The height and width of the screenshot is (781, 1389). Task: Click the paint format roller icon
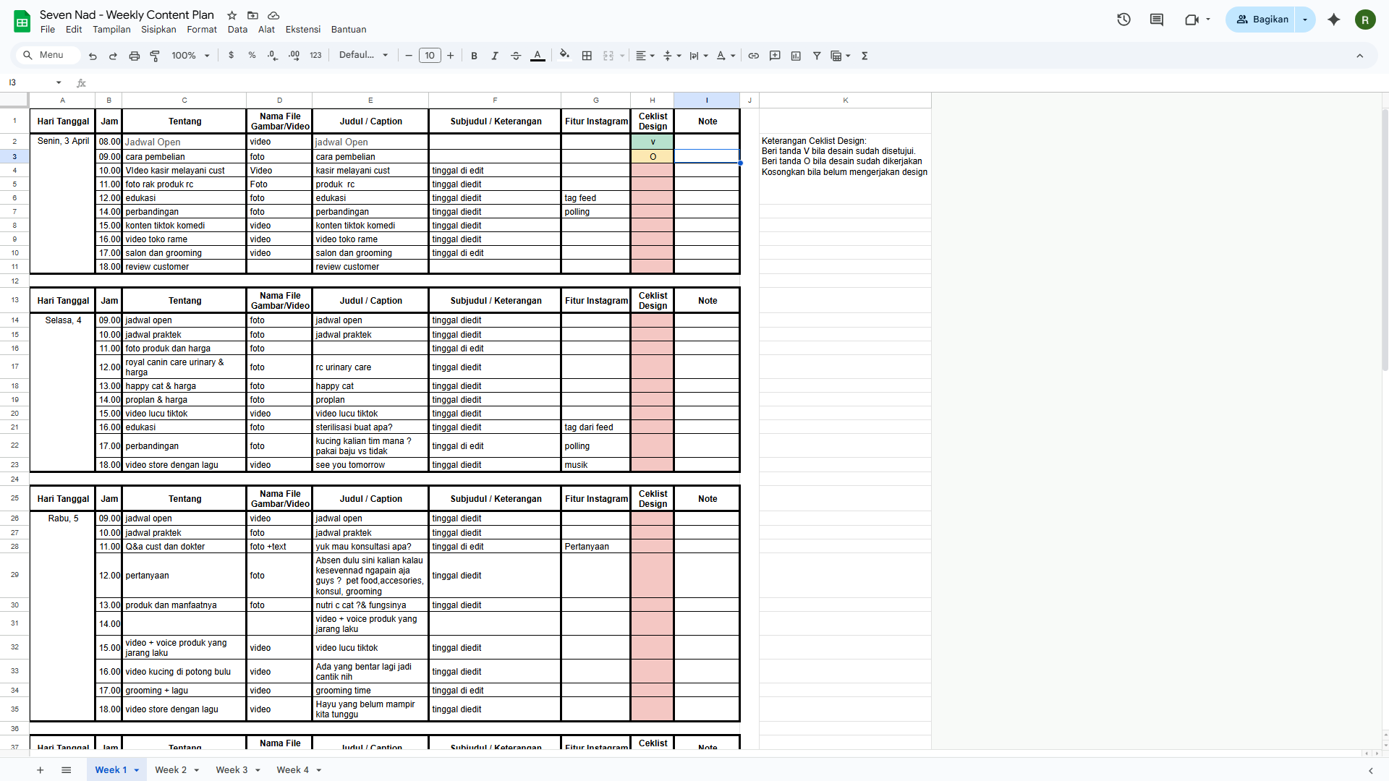click(155, 56)
